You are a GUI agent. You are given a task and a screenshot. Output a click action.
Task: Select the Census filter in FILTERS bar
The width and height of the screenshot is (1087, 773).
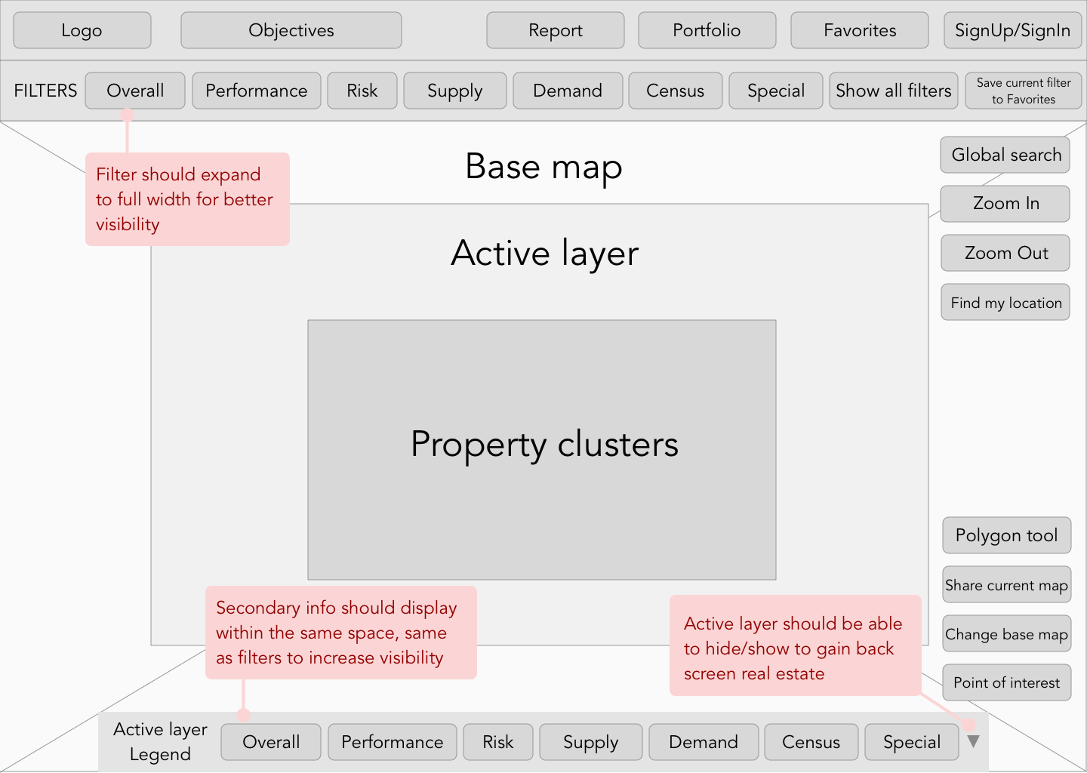pos(676,91)
